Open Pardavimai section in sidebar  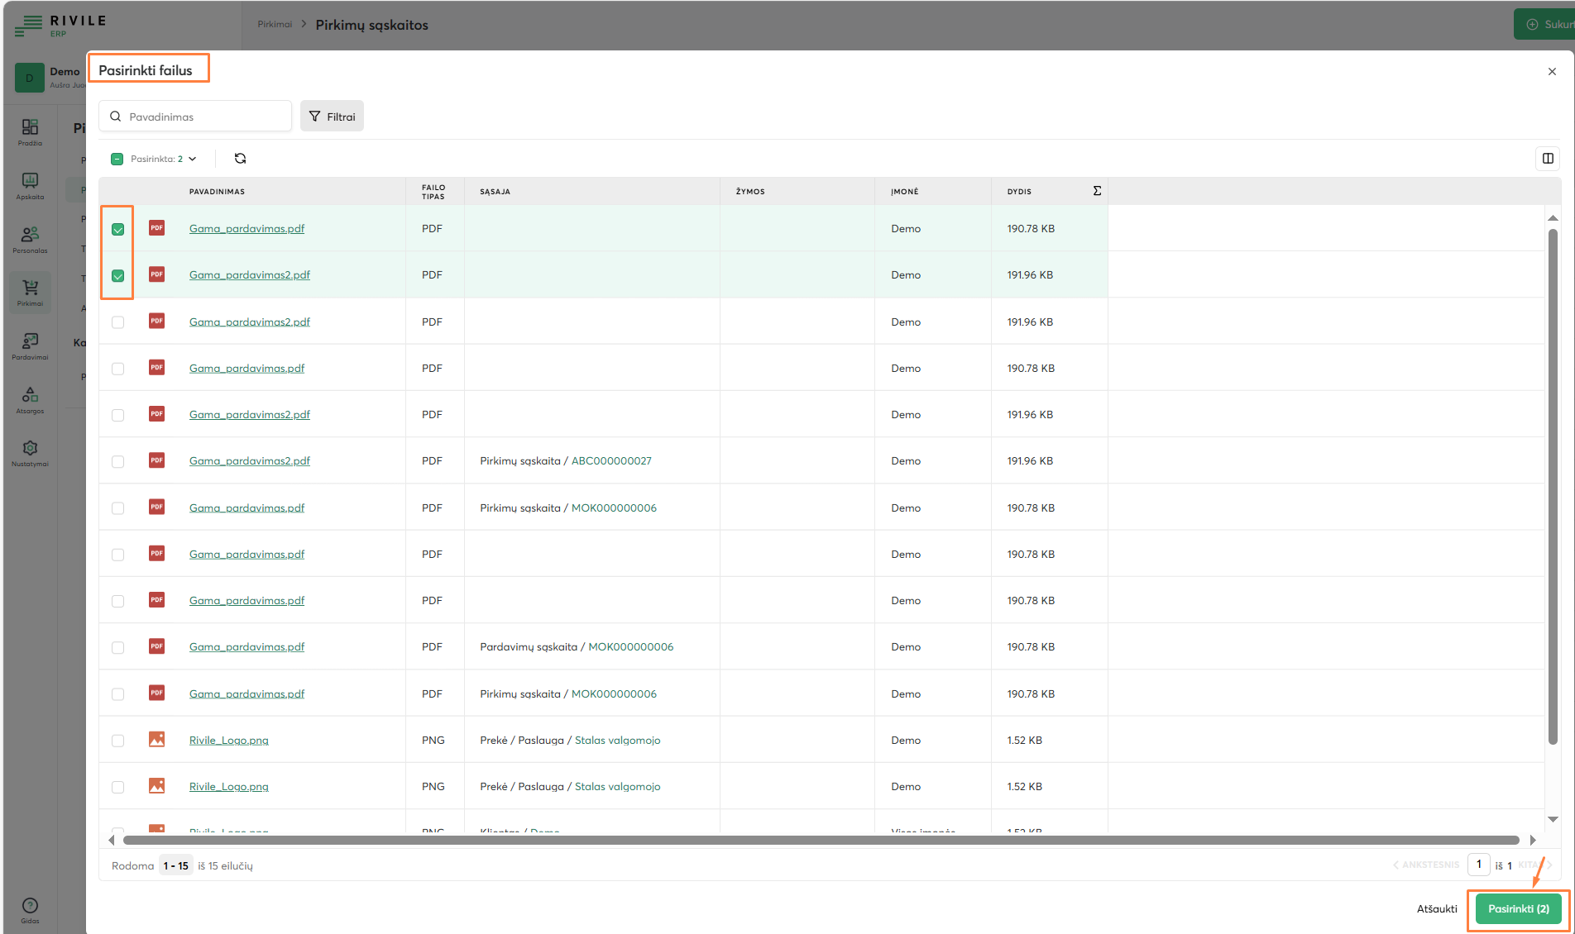pyautogui.click(x=31, y=345)
